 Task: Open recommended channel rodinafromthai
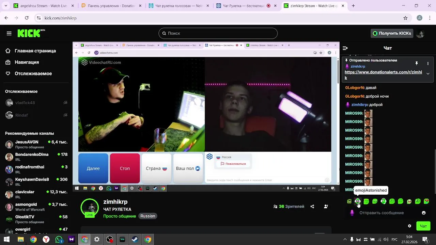coord(36,169)
